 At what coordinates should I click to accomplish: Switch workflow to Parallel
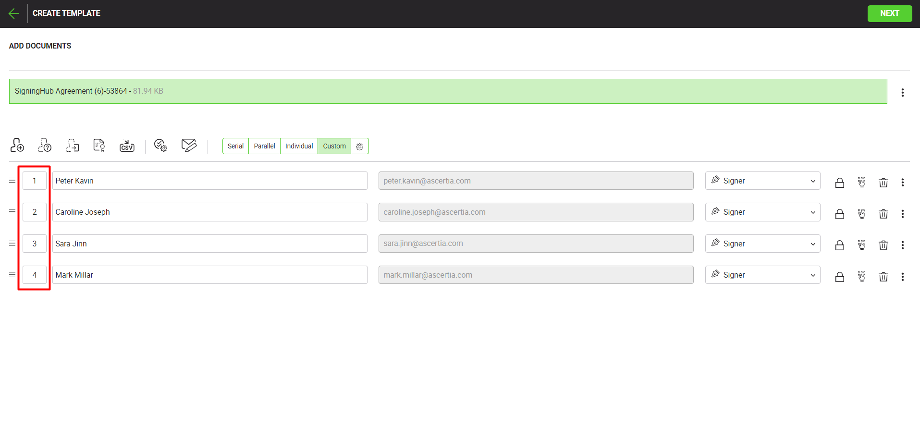tap(264, 147)
